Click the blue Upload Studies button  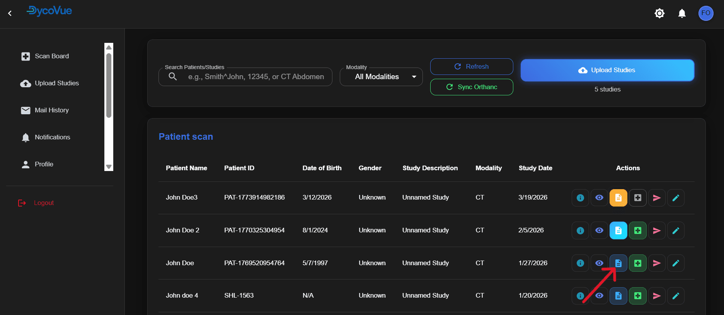607,70
